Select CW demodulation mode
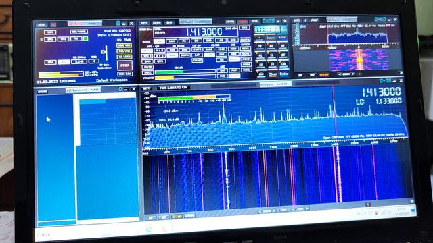 tap(197, 40)
